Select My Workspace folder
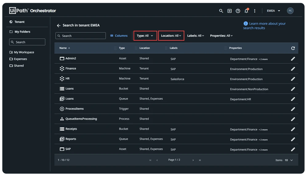Image resolution: width=308 pixels, height=177 pixels. [x=22, y=52]
